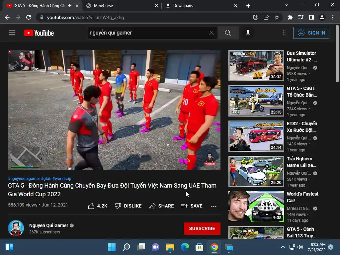340x255 pixels.
Task: Mute the tab via speaker icon
Action: [70, 6]
